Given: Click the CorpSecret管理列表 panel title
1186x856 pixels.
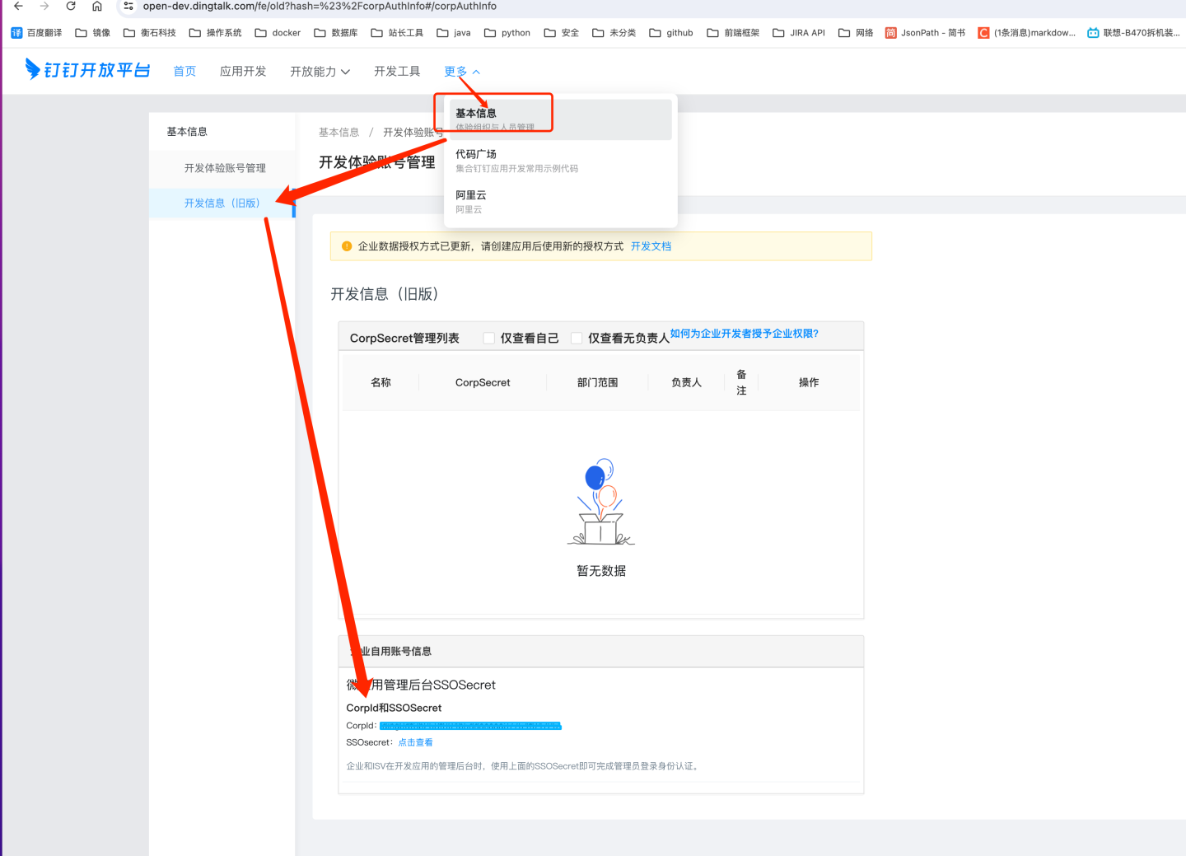Looking at the screenshot, I should click(404, 339).
